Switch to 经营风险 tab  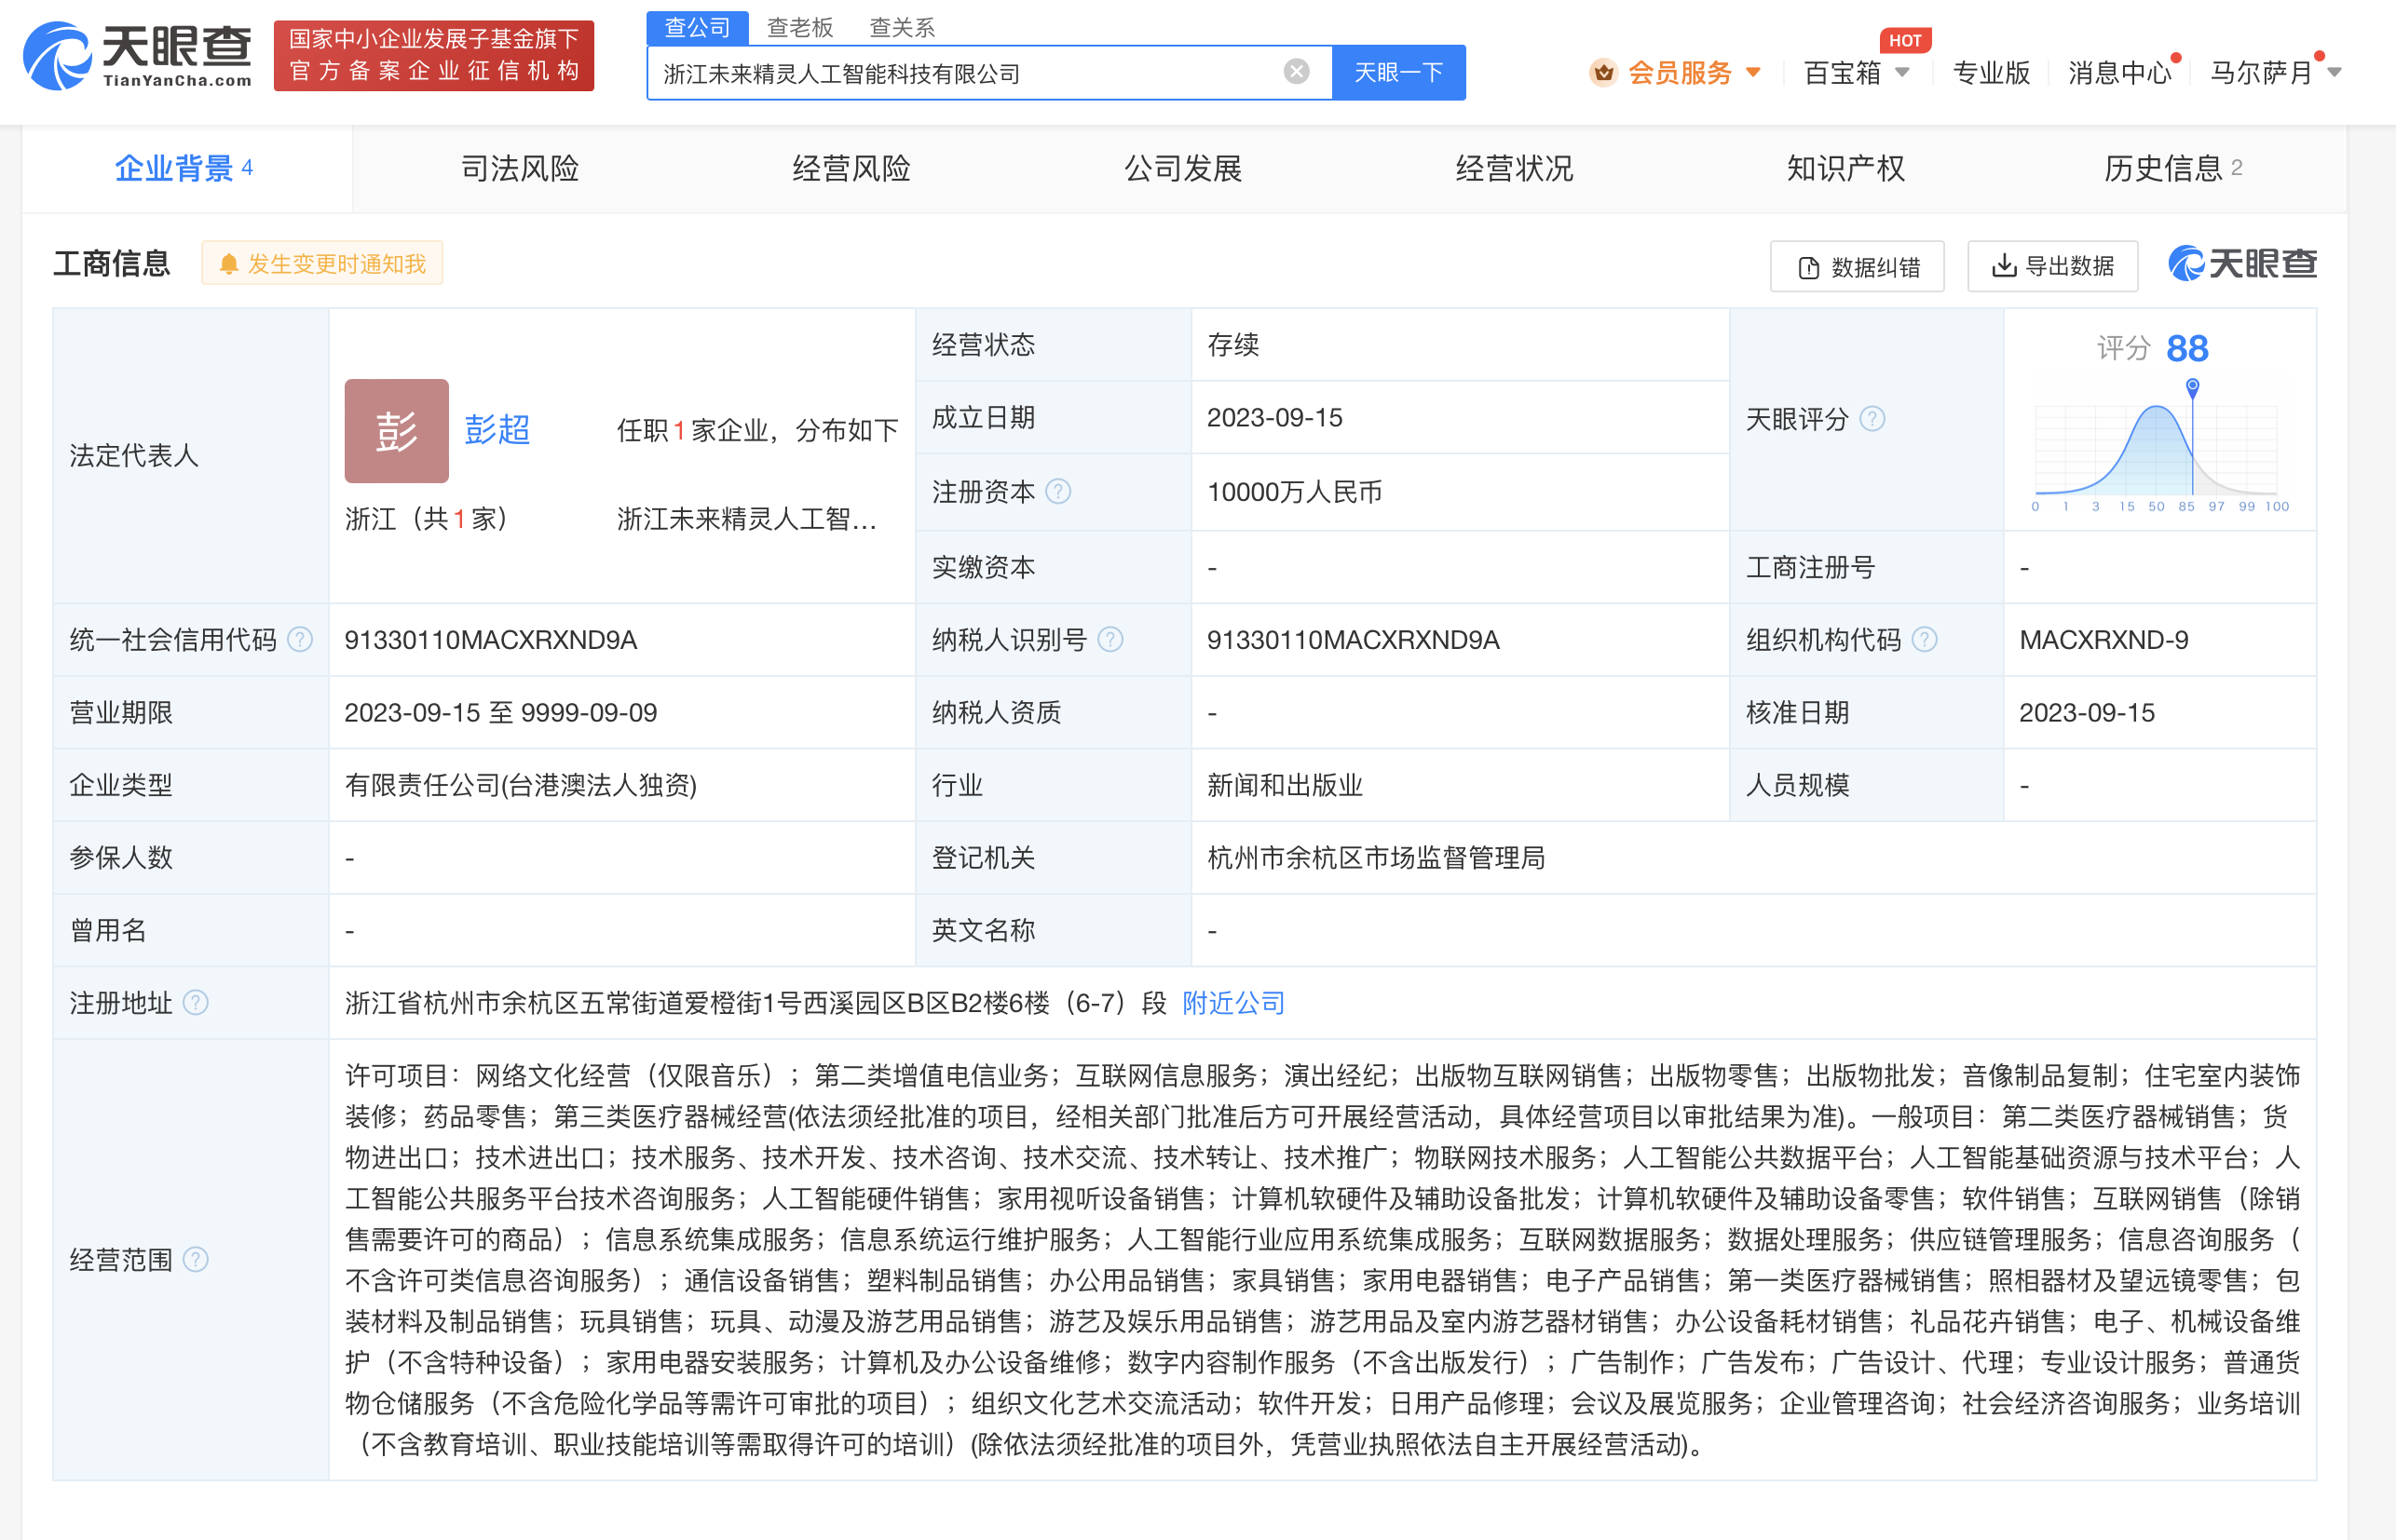click(x=851, y=168)
